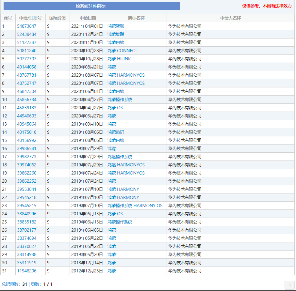
Task: Open 鸿蒙内核 trademark in row 3
Action: [116, 42]
